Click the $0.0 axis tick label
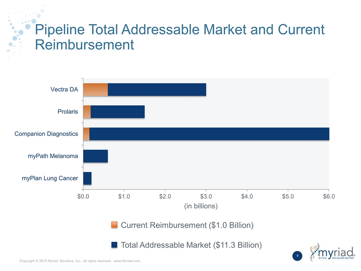Image resolution: width=361 pixels, height=271 pixels. click(83, 196)
